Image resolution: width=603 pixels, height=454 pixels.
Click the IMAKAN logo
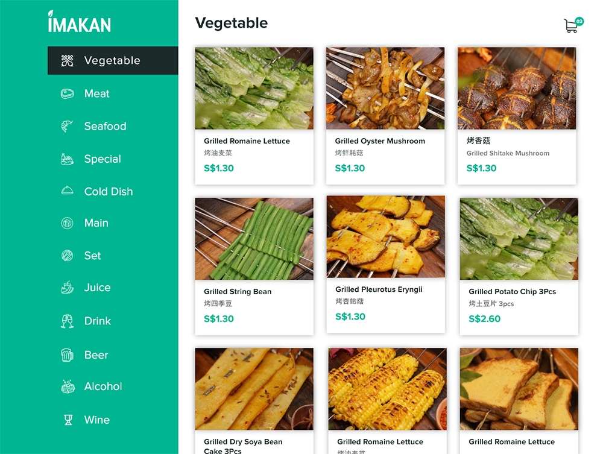point(80,22)
